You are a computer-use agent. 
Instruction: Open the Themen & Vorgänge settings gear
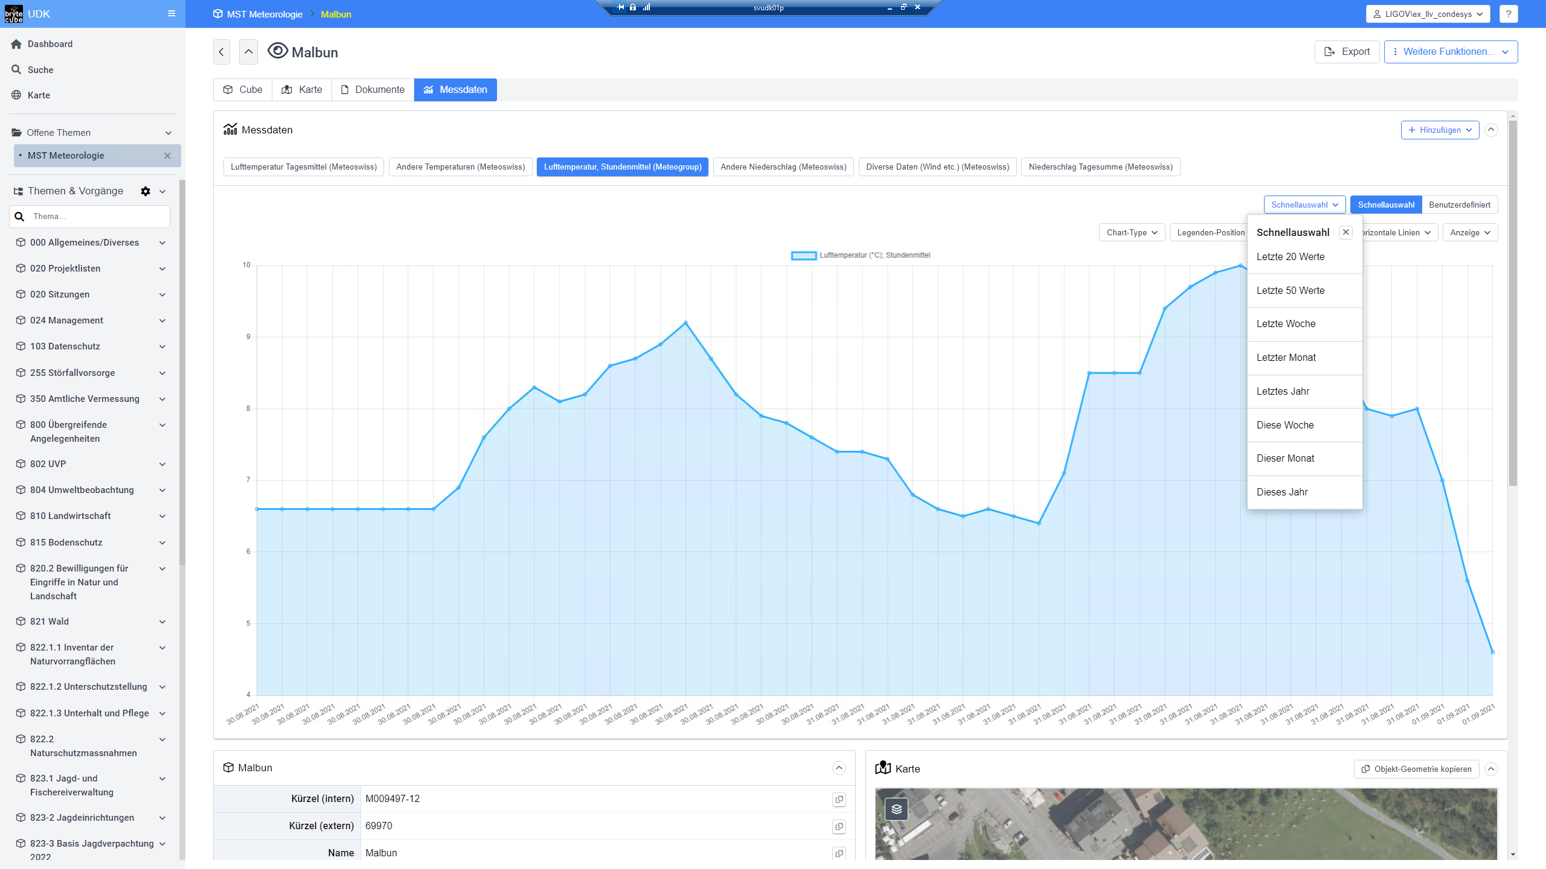tap(146, 191)
